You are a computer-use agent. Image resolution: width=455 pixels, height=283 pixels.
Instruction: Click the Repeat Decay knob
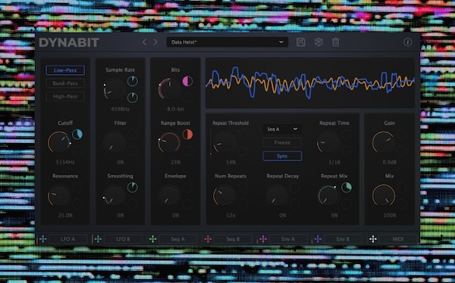(277, 195)
